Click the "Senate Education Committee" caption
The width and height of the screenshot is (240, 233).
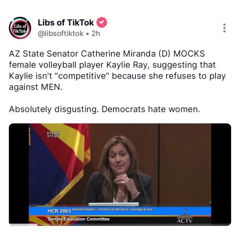79,219
